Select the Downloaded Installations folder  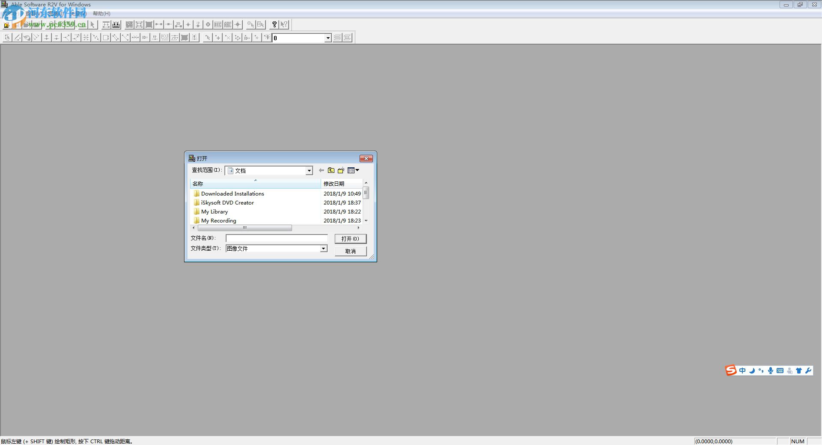pyautogui.click(x=232, y=193)
